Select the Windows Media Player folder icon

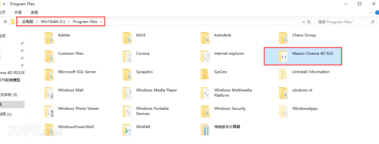[x=127, y=93]
